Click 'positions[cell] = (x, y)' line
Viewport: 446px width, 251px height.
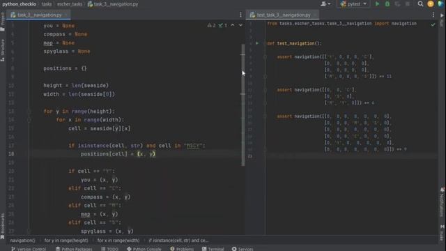coord(118,154)
